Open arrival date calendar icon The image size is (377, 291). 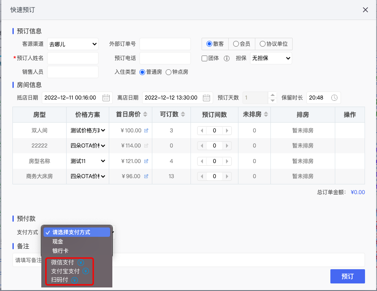[x=106, y=98]
